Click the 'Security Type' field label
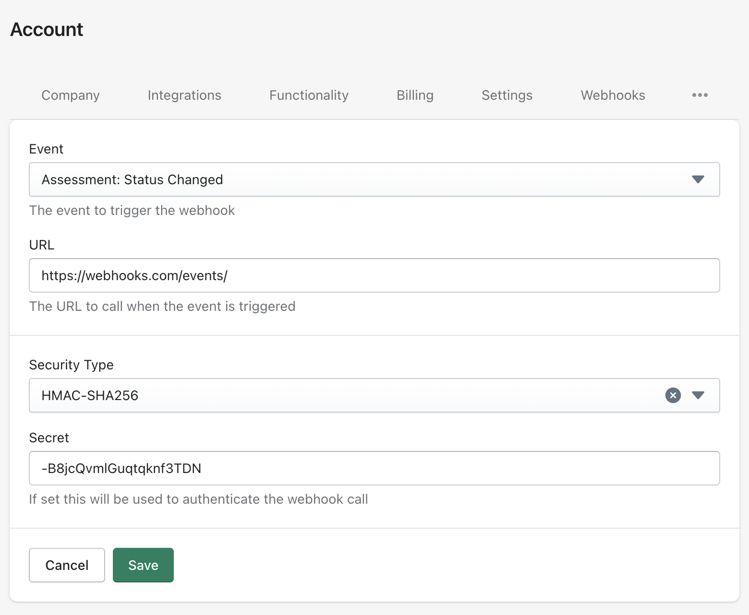The width and height of the screenshot is (749, 615). point(71,365)
